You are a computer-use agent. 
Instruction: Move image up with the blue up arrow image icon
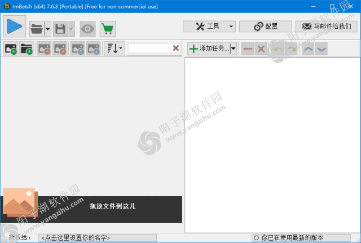(78, 49)
